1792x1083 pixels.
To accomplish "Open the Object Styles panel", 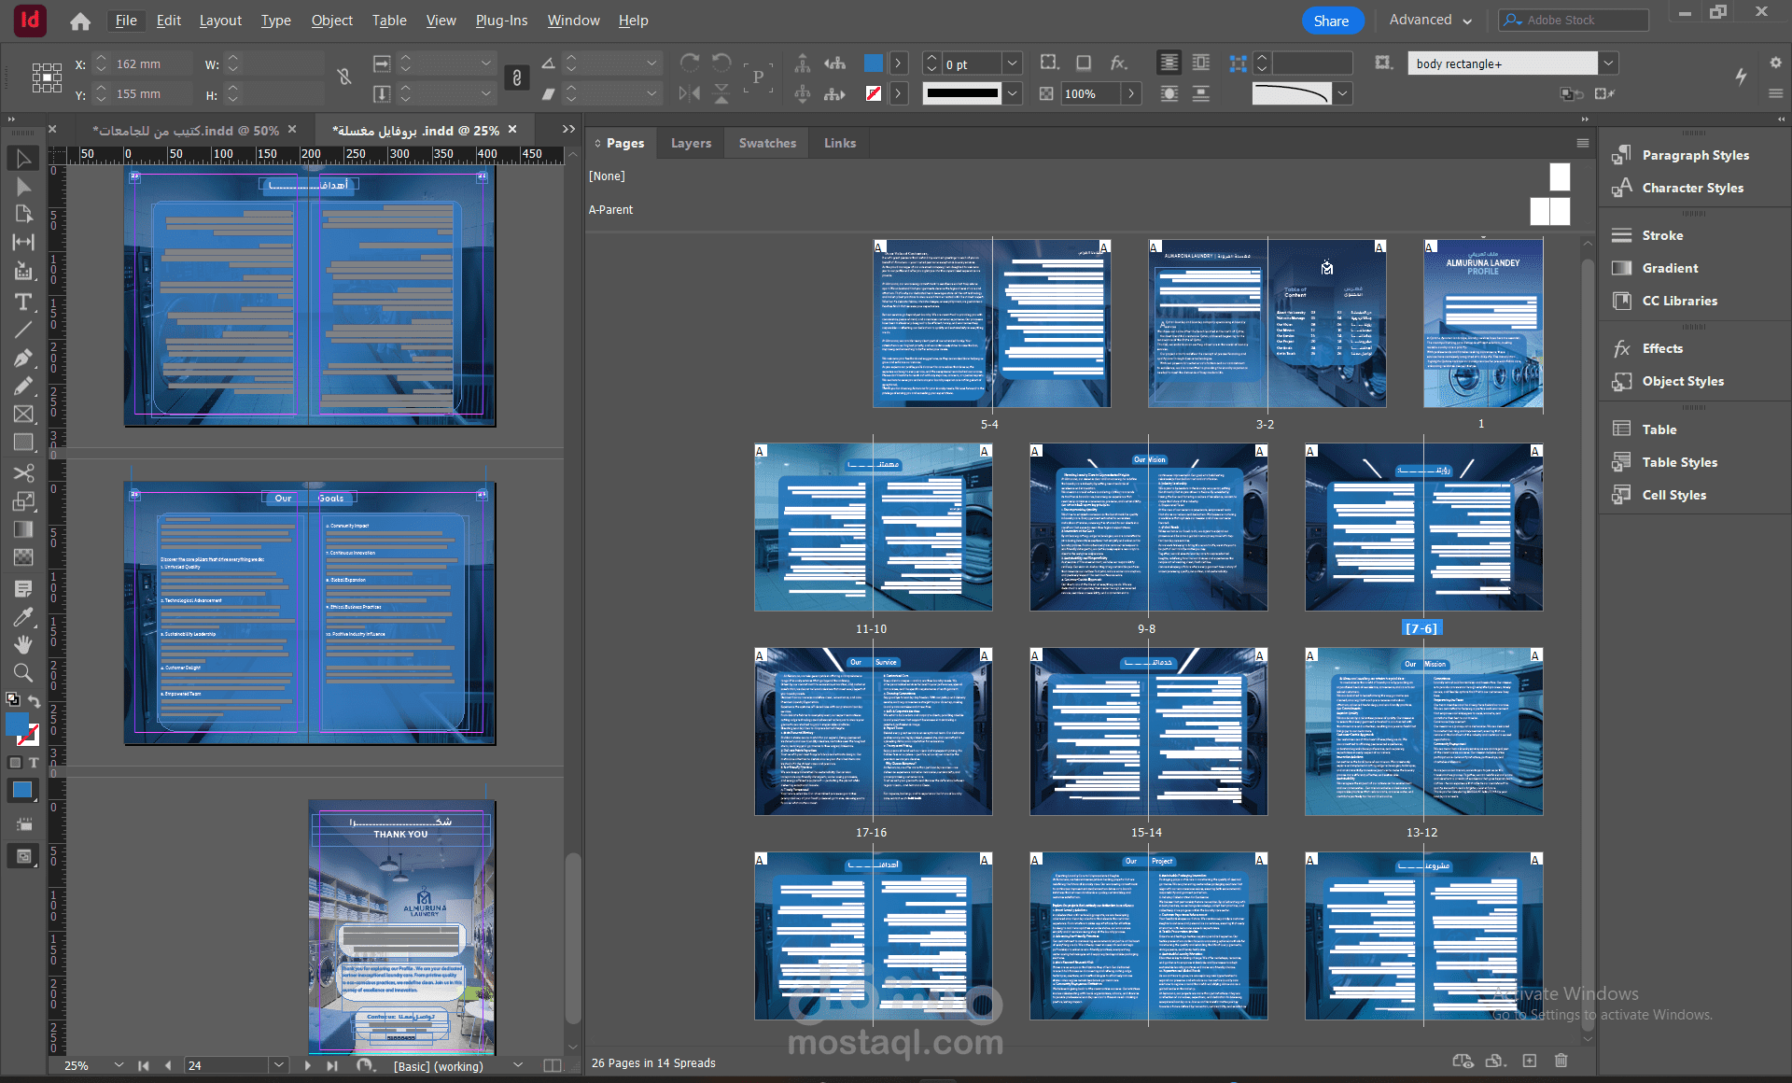I will pyautogui.click(x=1683, y=381).
